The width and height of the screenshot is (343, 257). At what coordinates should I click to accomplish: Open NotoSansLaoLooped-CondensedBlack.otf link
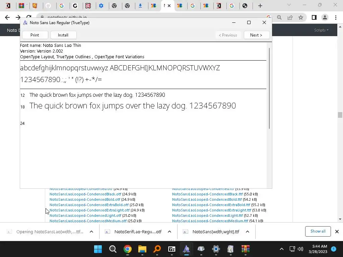click(x=85, y=194)
